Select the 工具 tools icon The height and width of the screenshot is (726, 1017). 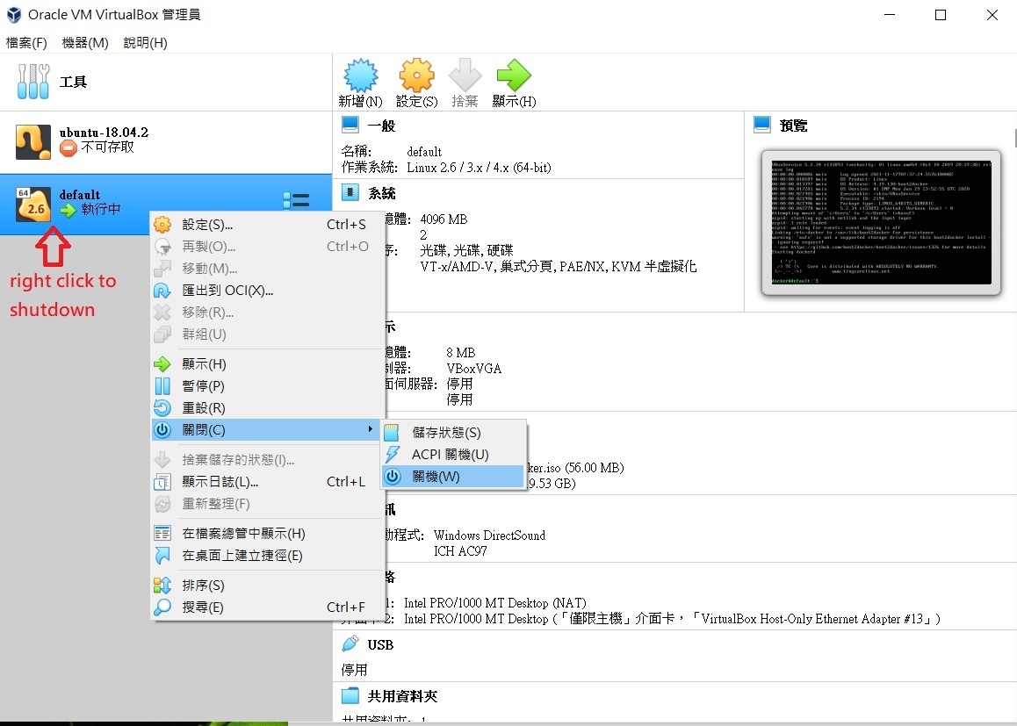pyautogui.click(x=33, y=82)
